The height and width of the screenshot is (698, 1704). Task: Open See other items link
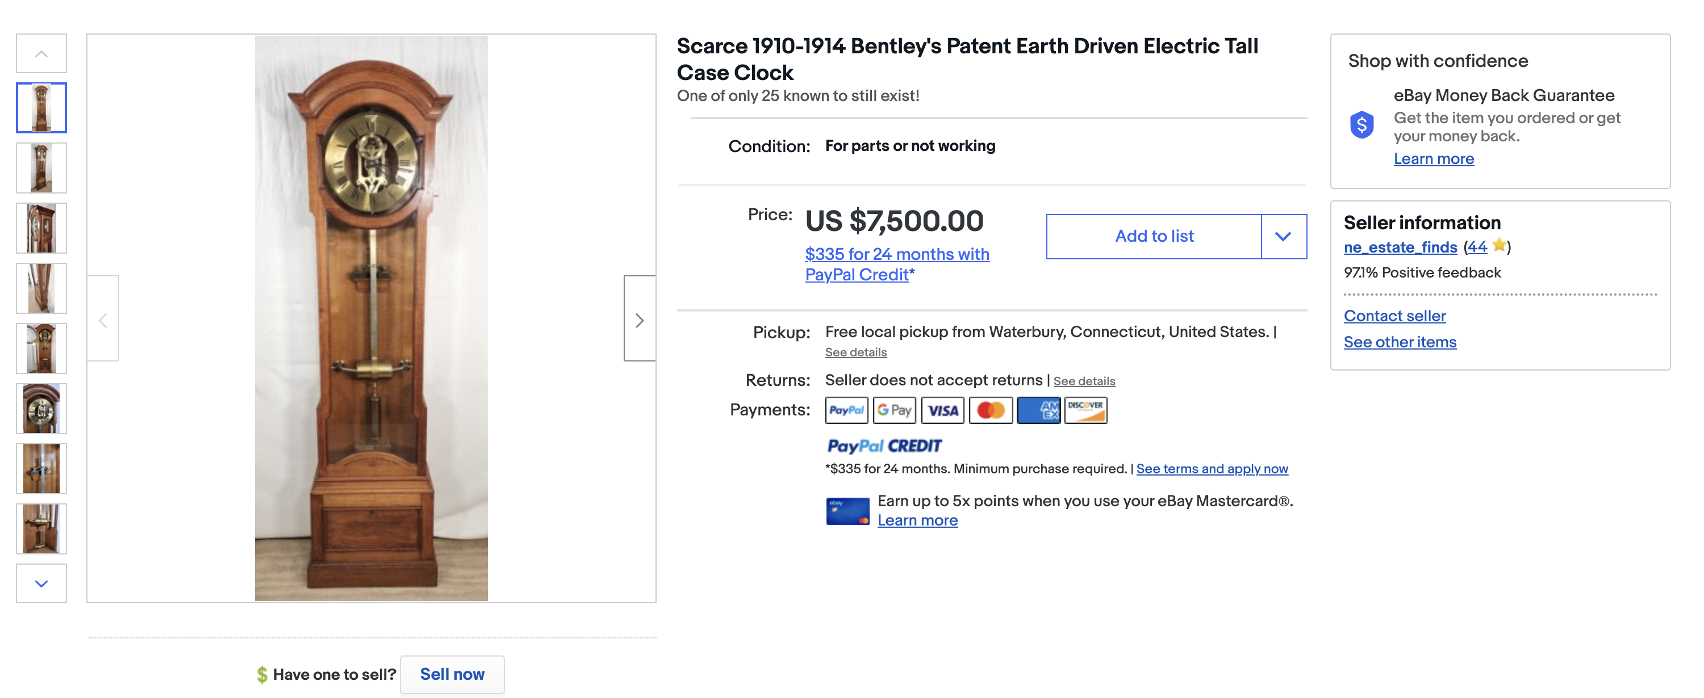[1400, 342]
